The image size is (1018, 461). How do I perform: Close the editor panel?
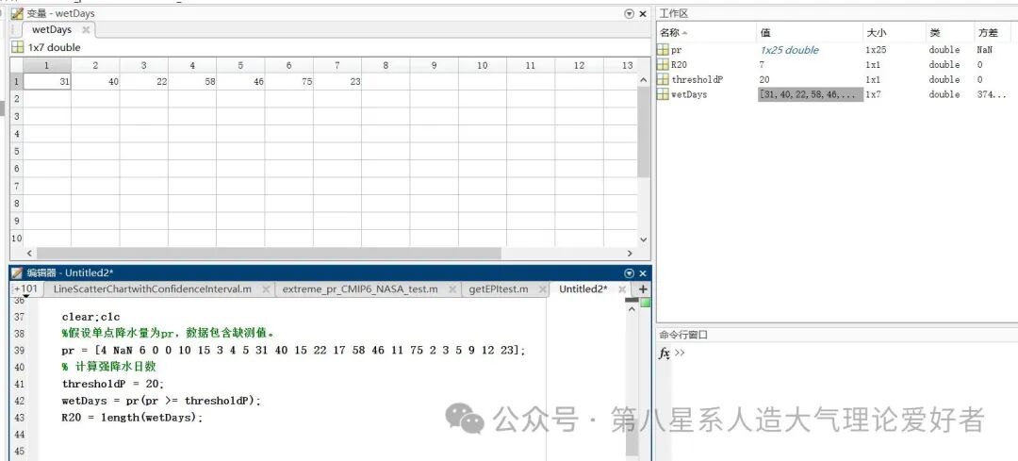click(x=643, y=273)
